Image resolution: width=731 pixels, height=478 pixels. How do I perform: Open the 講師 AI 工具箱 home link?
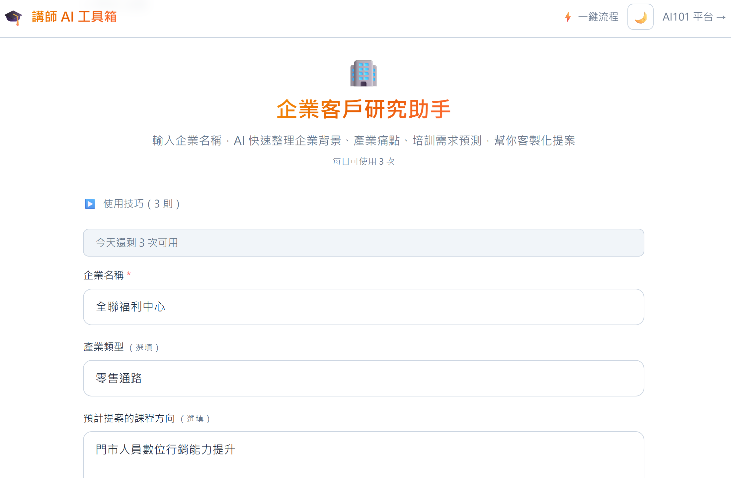tap(74, 17)
